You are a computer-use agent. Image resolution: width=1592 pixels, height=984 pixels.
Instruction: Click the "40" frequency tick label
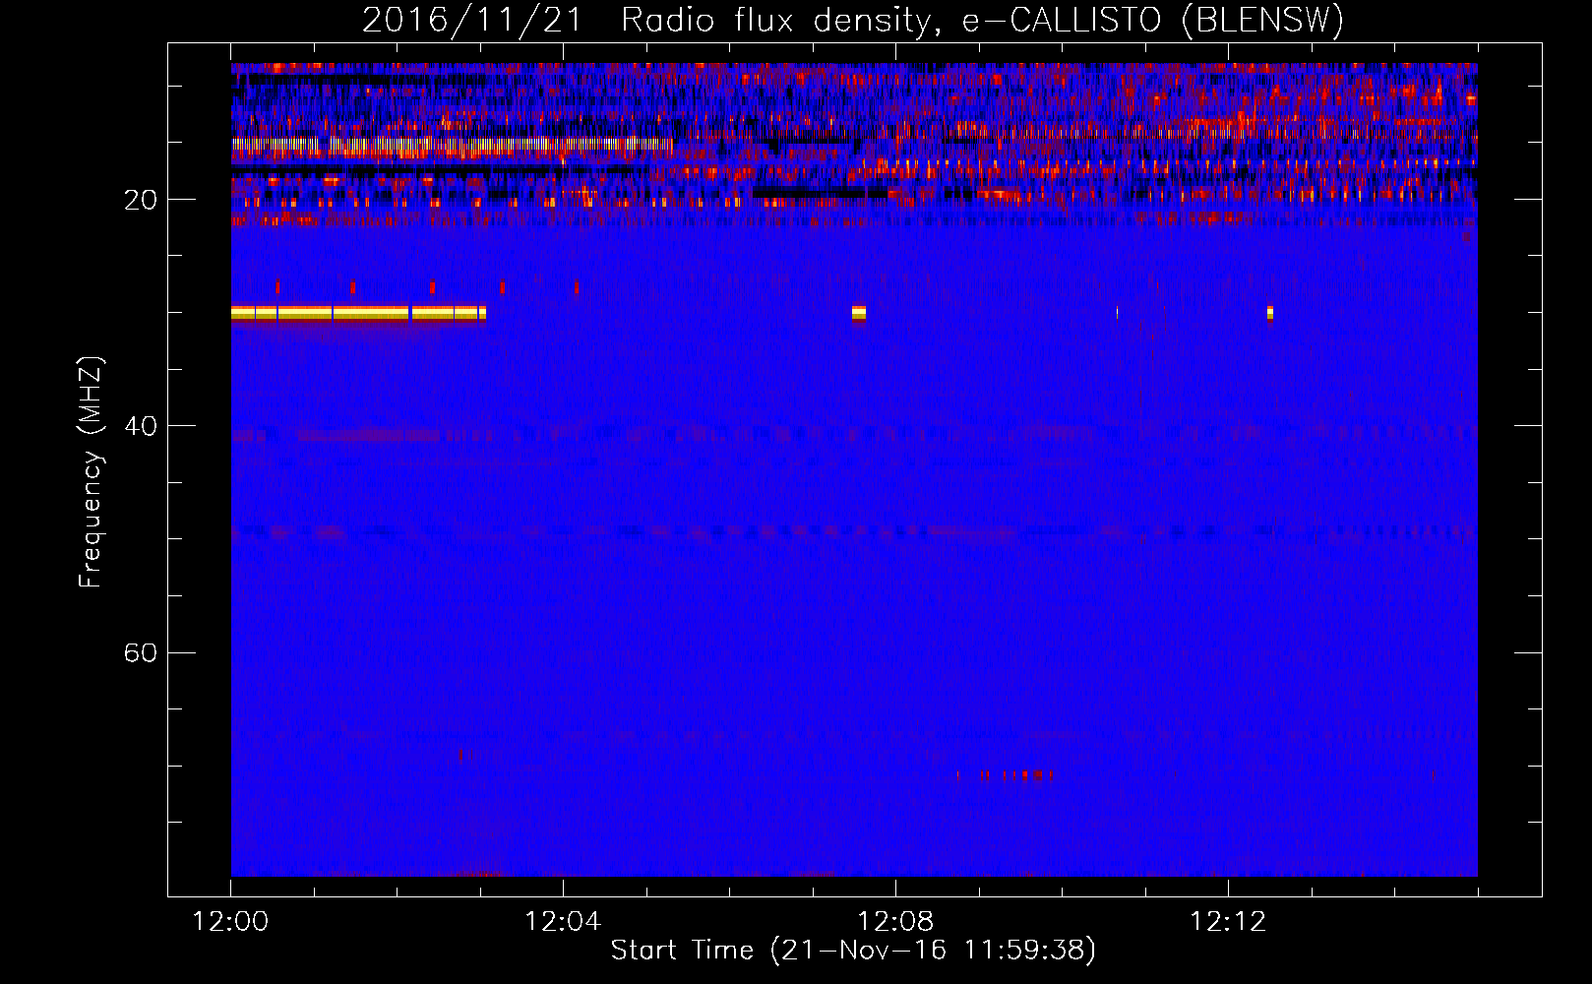point(141,426)
